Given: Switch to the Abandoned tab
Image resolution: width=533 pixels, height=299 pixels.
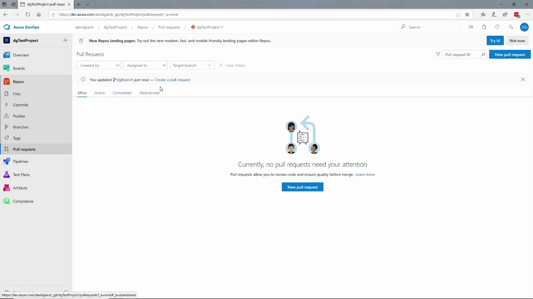Looking at the screenshot, I should click(x=149, y=93).
